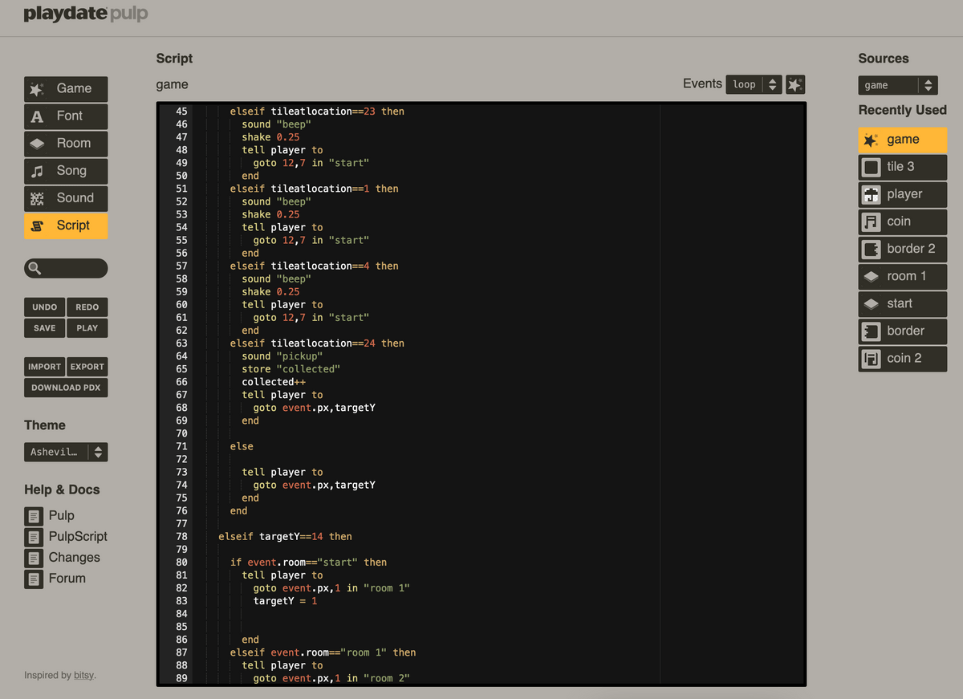Click the Changes docs page icon
The width and height of the screenshot is (963, 699).
point(34,558)
